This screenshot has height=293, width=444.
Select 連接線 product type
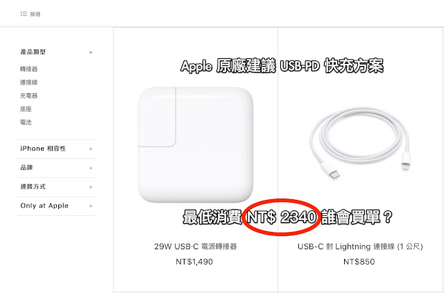click(x=28, y=82)
